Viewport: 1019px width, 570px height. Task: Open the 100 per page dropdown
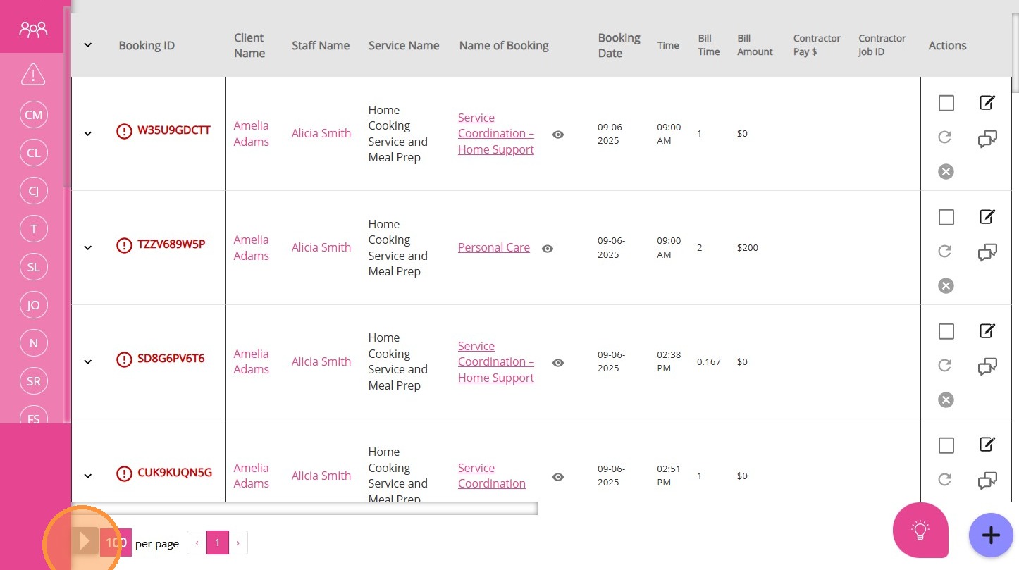116,543
